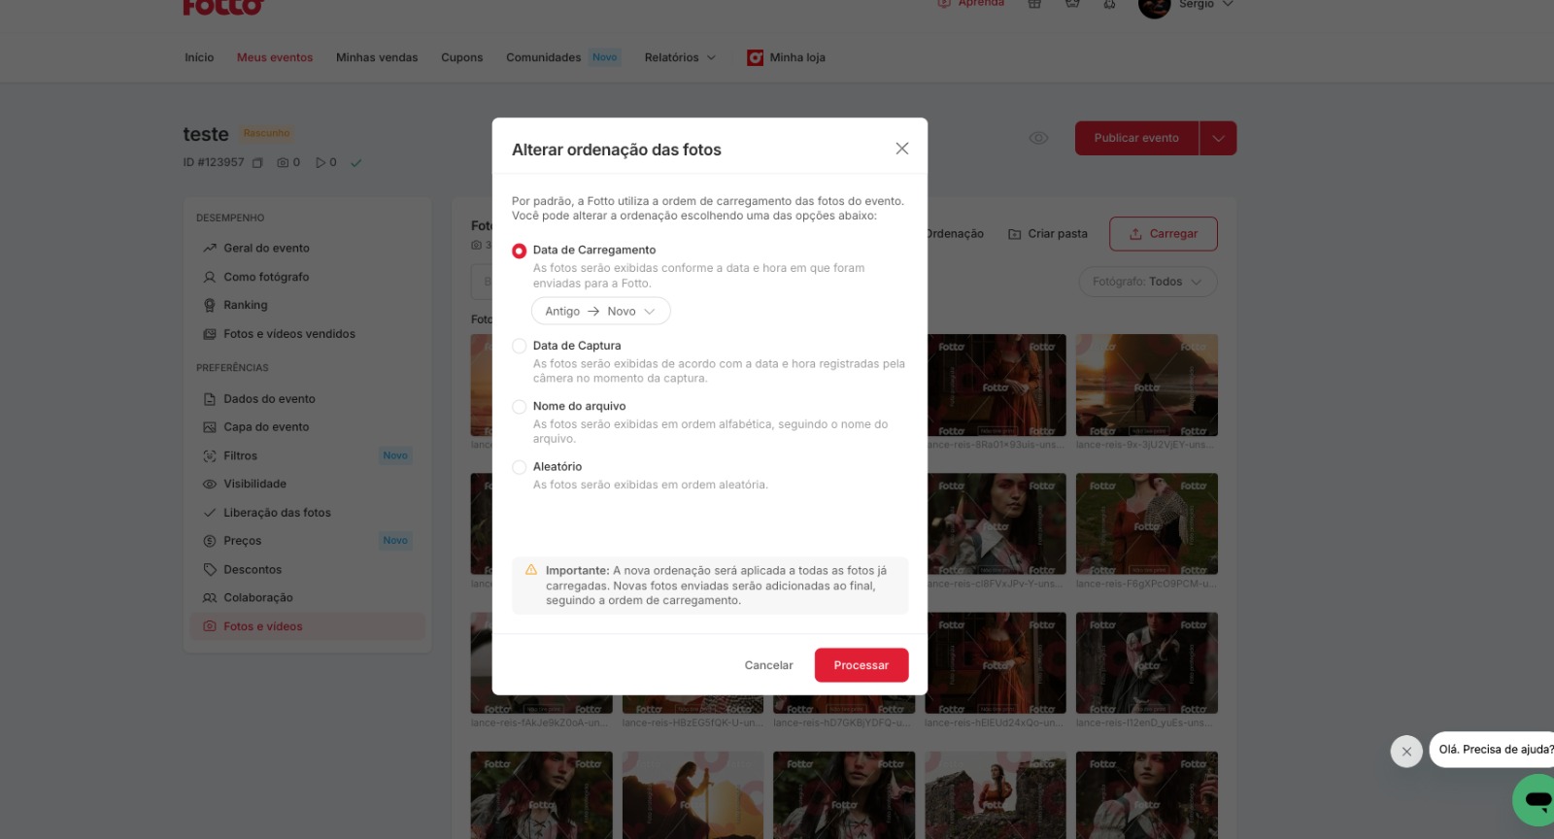Click the Criar pasta folder icon

pos(1015,234)
